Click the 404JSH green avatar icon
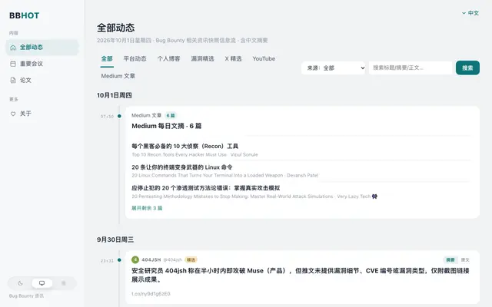 coord(135,259)
